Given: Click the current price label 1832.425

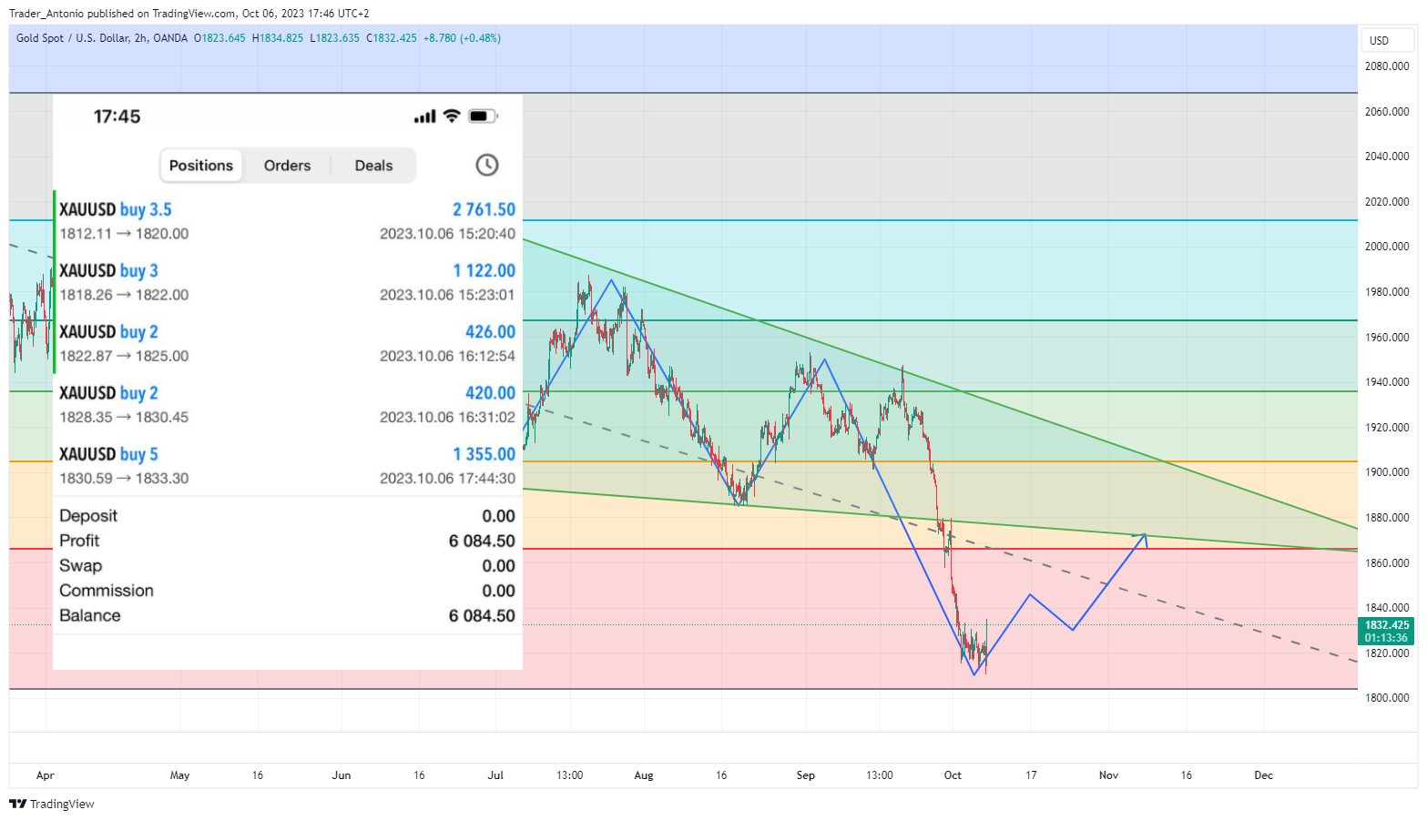Looking at the screenshot, I should point(1386,625).
